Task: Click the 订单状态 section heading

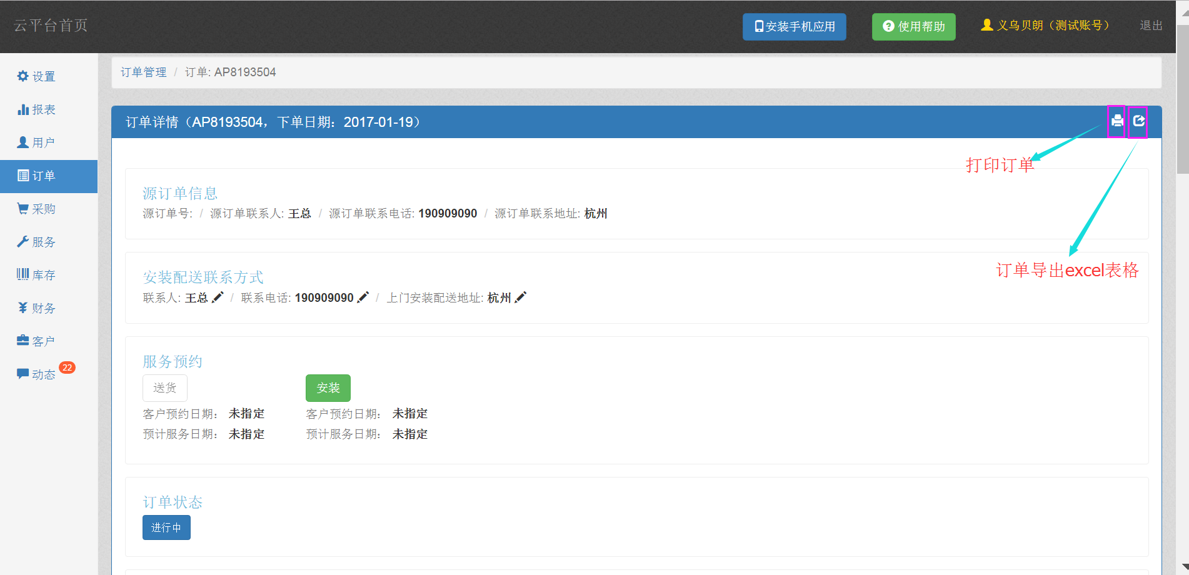Action: click(173, 502)
